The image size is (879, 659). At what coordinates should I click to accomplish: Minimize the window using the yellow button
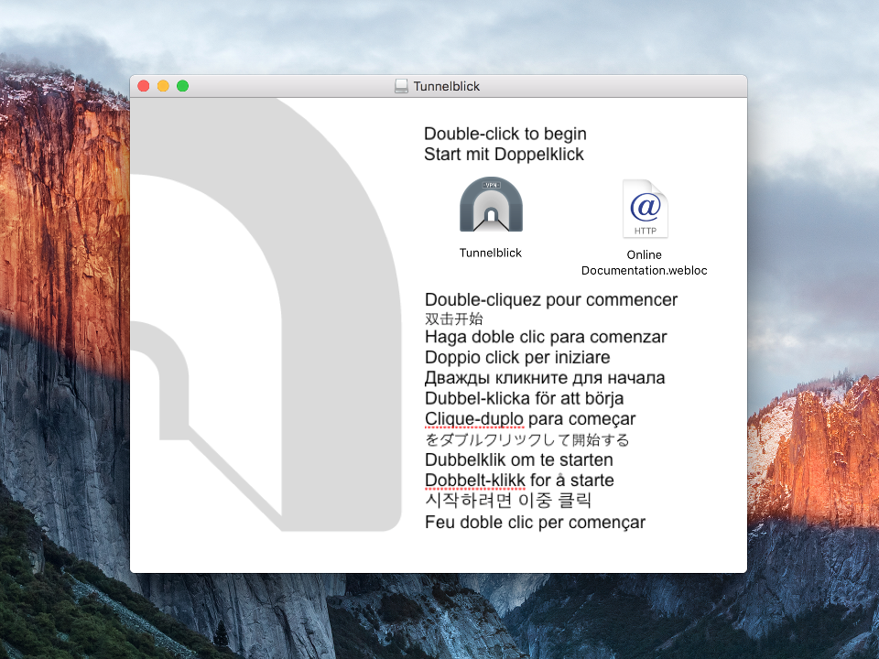tap(163, 86)
